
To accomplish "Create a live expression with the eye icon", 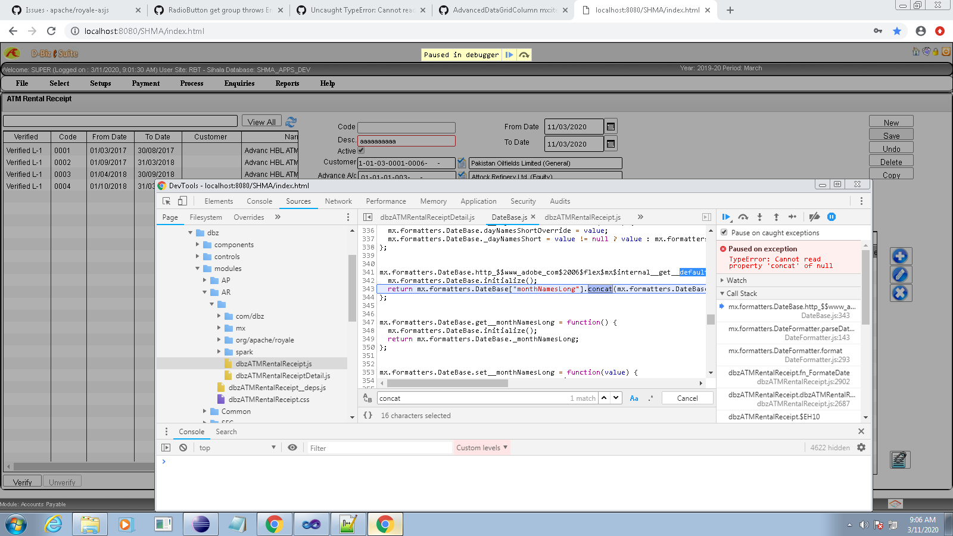I will pos(292,447).
